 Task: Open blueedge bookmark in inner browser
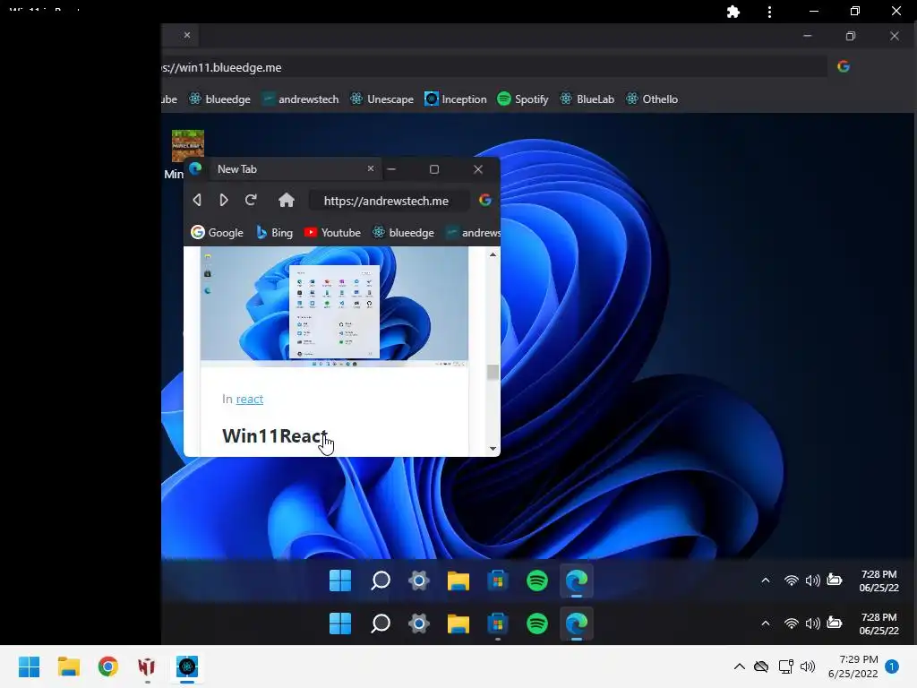tap(404, 232)
